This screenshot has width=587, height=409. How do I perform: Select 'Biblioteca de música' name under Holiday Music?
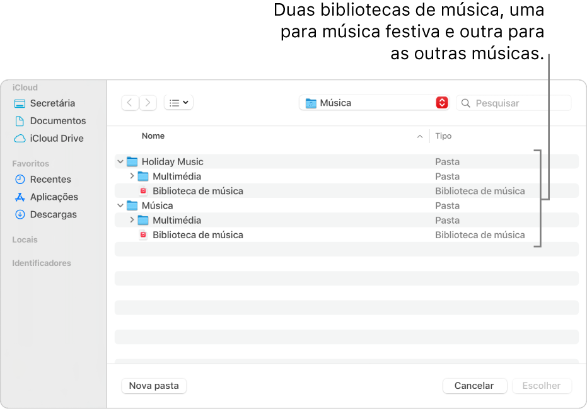pyautogui.click(x=198, y=191)
